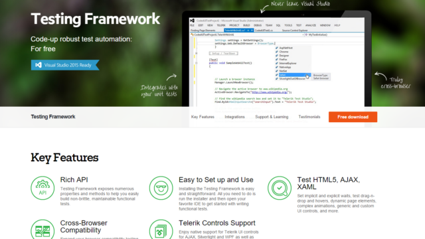Click the Easy to Set up smiley icon
425x239 pixels.
click(161, 188)
